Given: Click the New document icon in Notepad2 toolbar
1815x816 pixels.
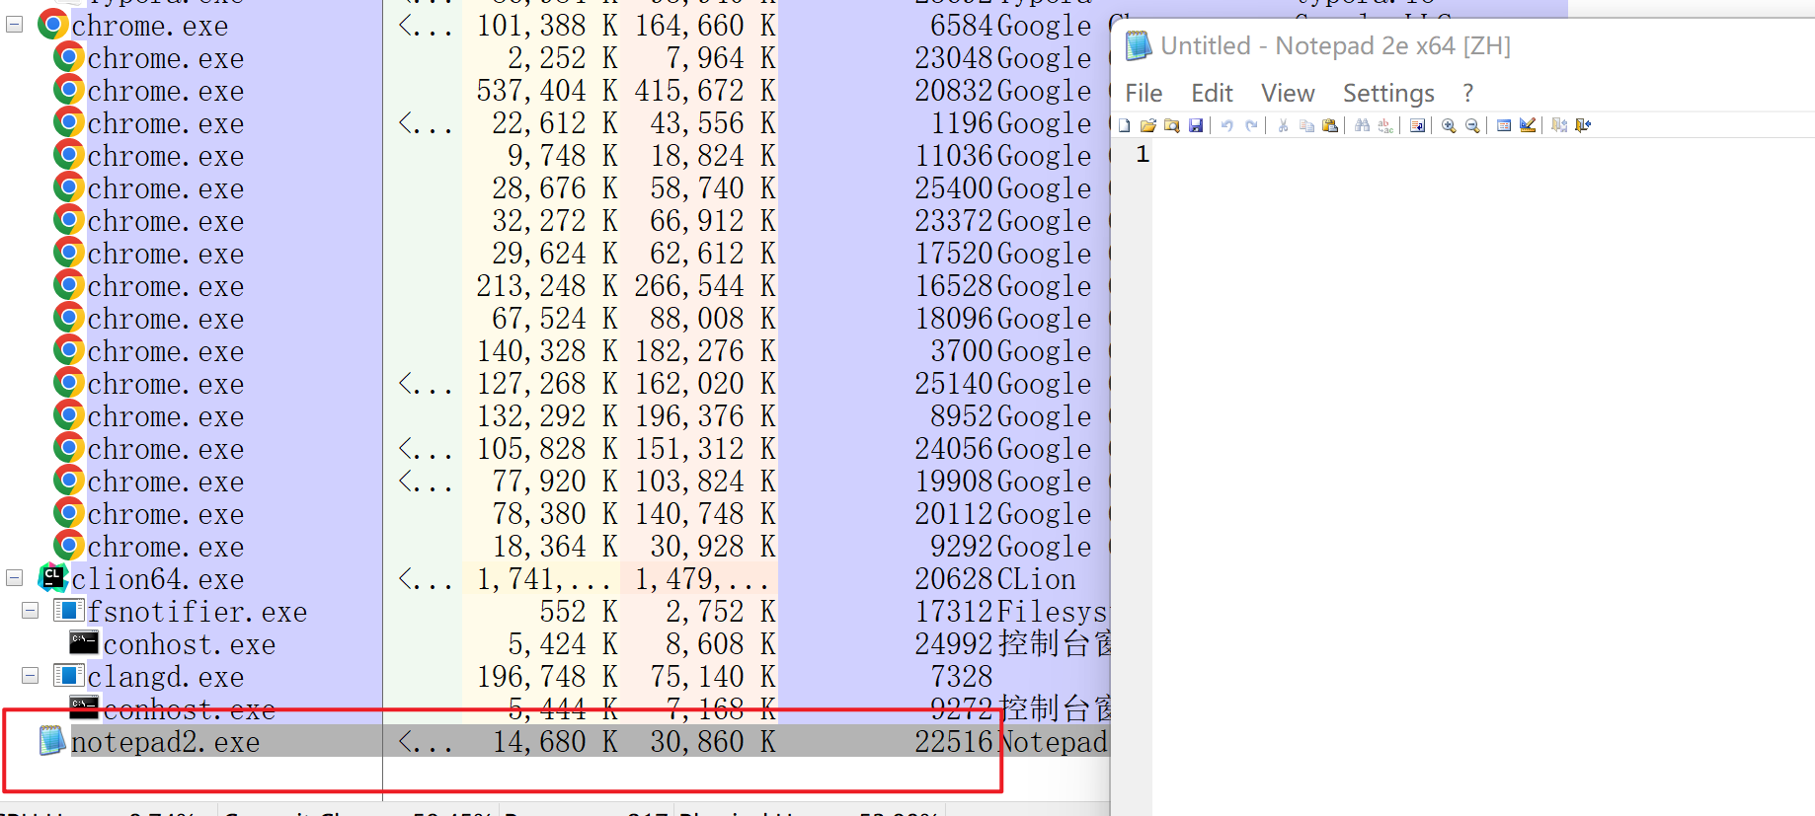Looking at the screenshot, I should tap(1124, 125).
